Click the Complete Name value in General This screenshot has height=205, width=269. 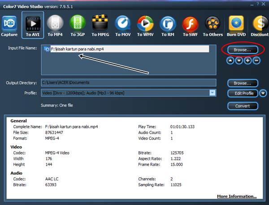[71, 127]
